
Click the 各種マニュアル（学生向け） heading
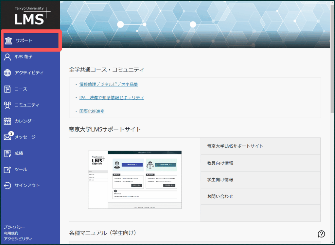[x=103, y=233]
